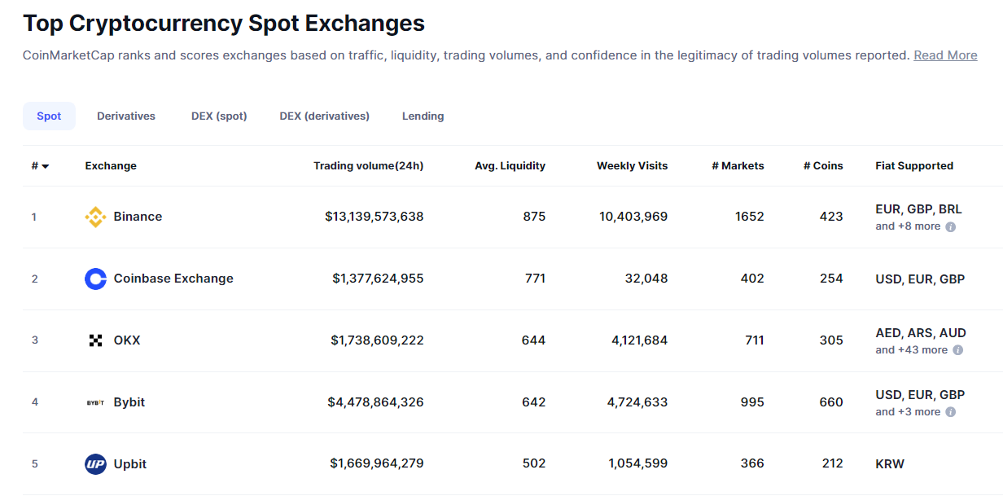Click Upbit markets count 366
The height and width of the screenshot is (496, 1003).
pos(753,464)
